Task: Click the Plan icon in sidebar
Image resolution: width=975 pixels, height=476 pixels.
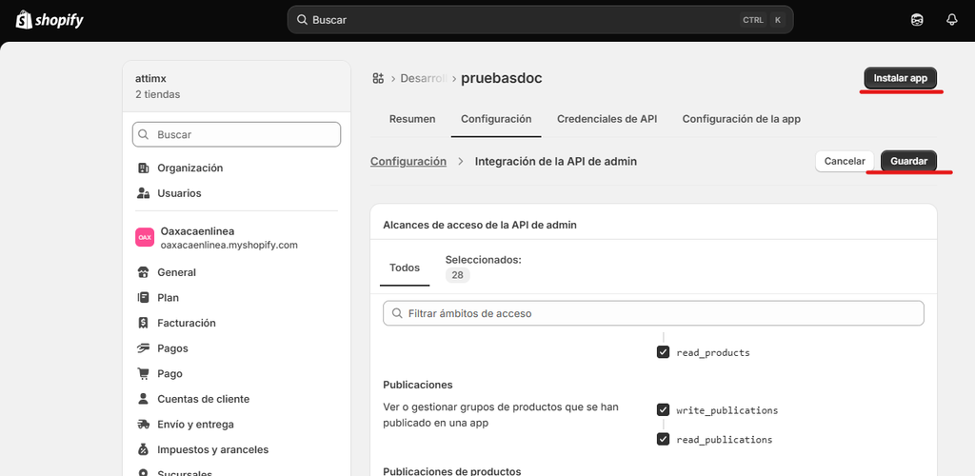Action: pos(143,298)
